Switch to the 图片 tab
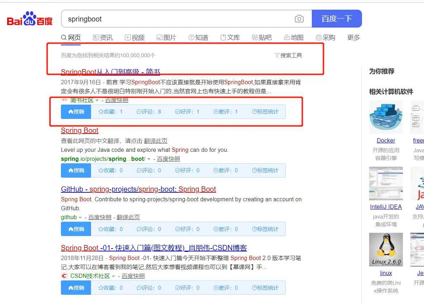 (167, 38)
